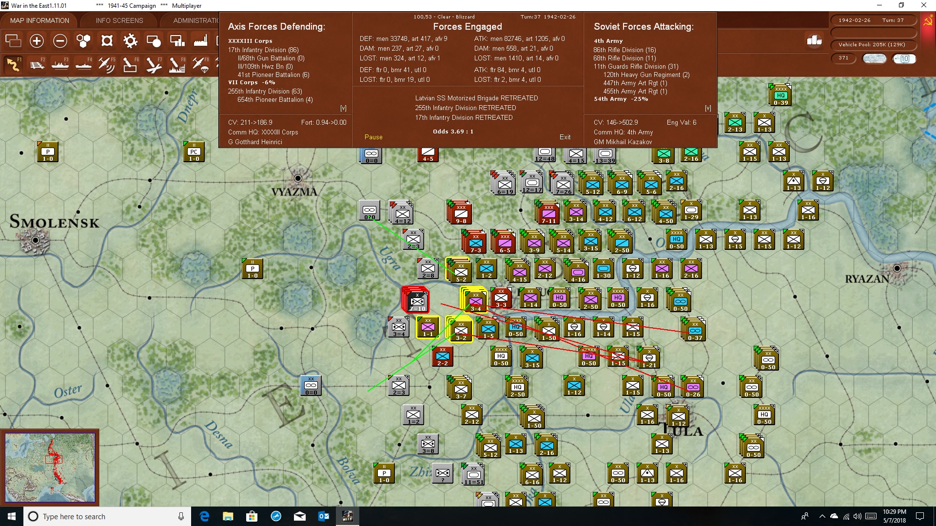Select the F6 bomb unit mode

tap(130, 64)
